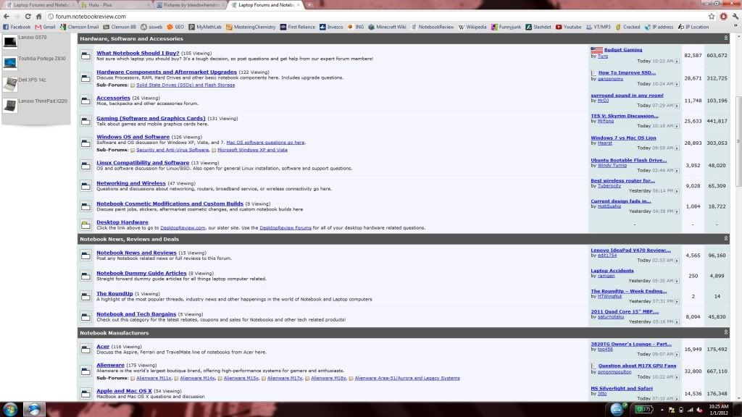Open the taskbar clock showing 10:25 AM
This screenshot has height=417, width=742.
718,410
